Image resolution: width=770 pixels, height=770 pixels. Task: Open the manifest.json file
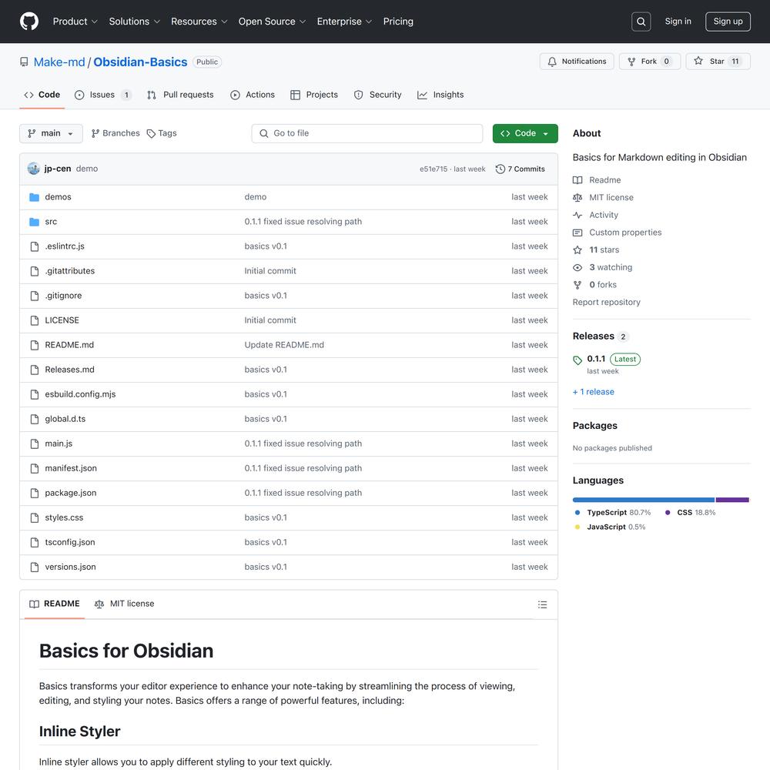[71, 468]
